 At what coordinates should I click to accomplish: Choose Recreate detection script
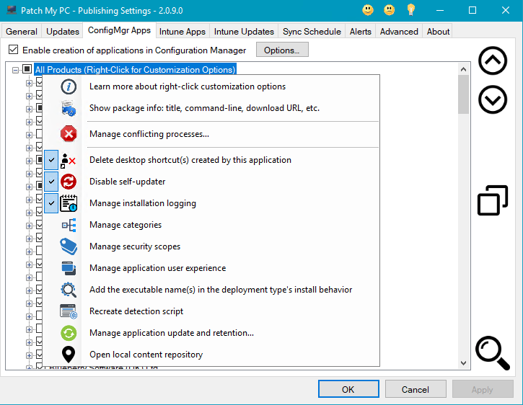tap(136, 311)
